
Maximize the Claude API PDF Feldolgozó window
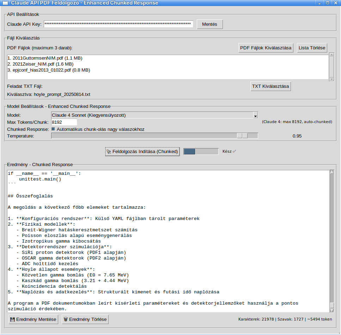[328, 3]
